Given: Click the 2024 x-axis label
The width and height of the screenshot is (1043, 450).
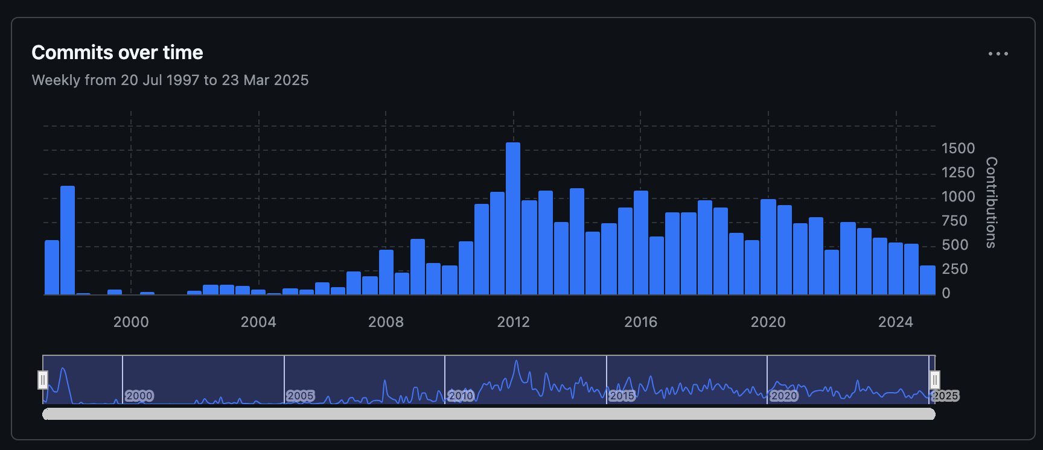Looking at the screenshot, I should (896, 322).
